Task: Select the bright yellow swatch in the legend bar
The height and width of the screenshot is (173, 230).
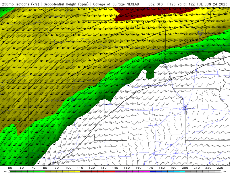Action: (x=77, y=172)
